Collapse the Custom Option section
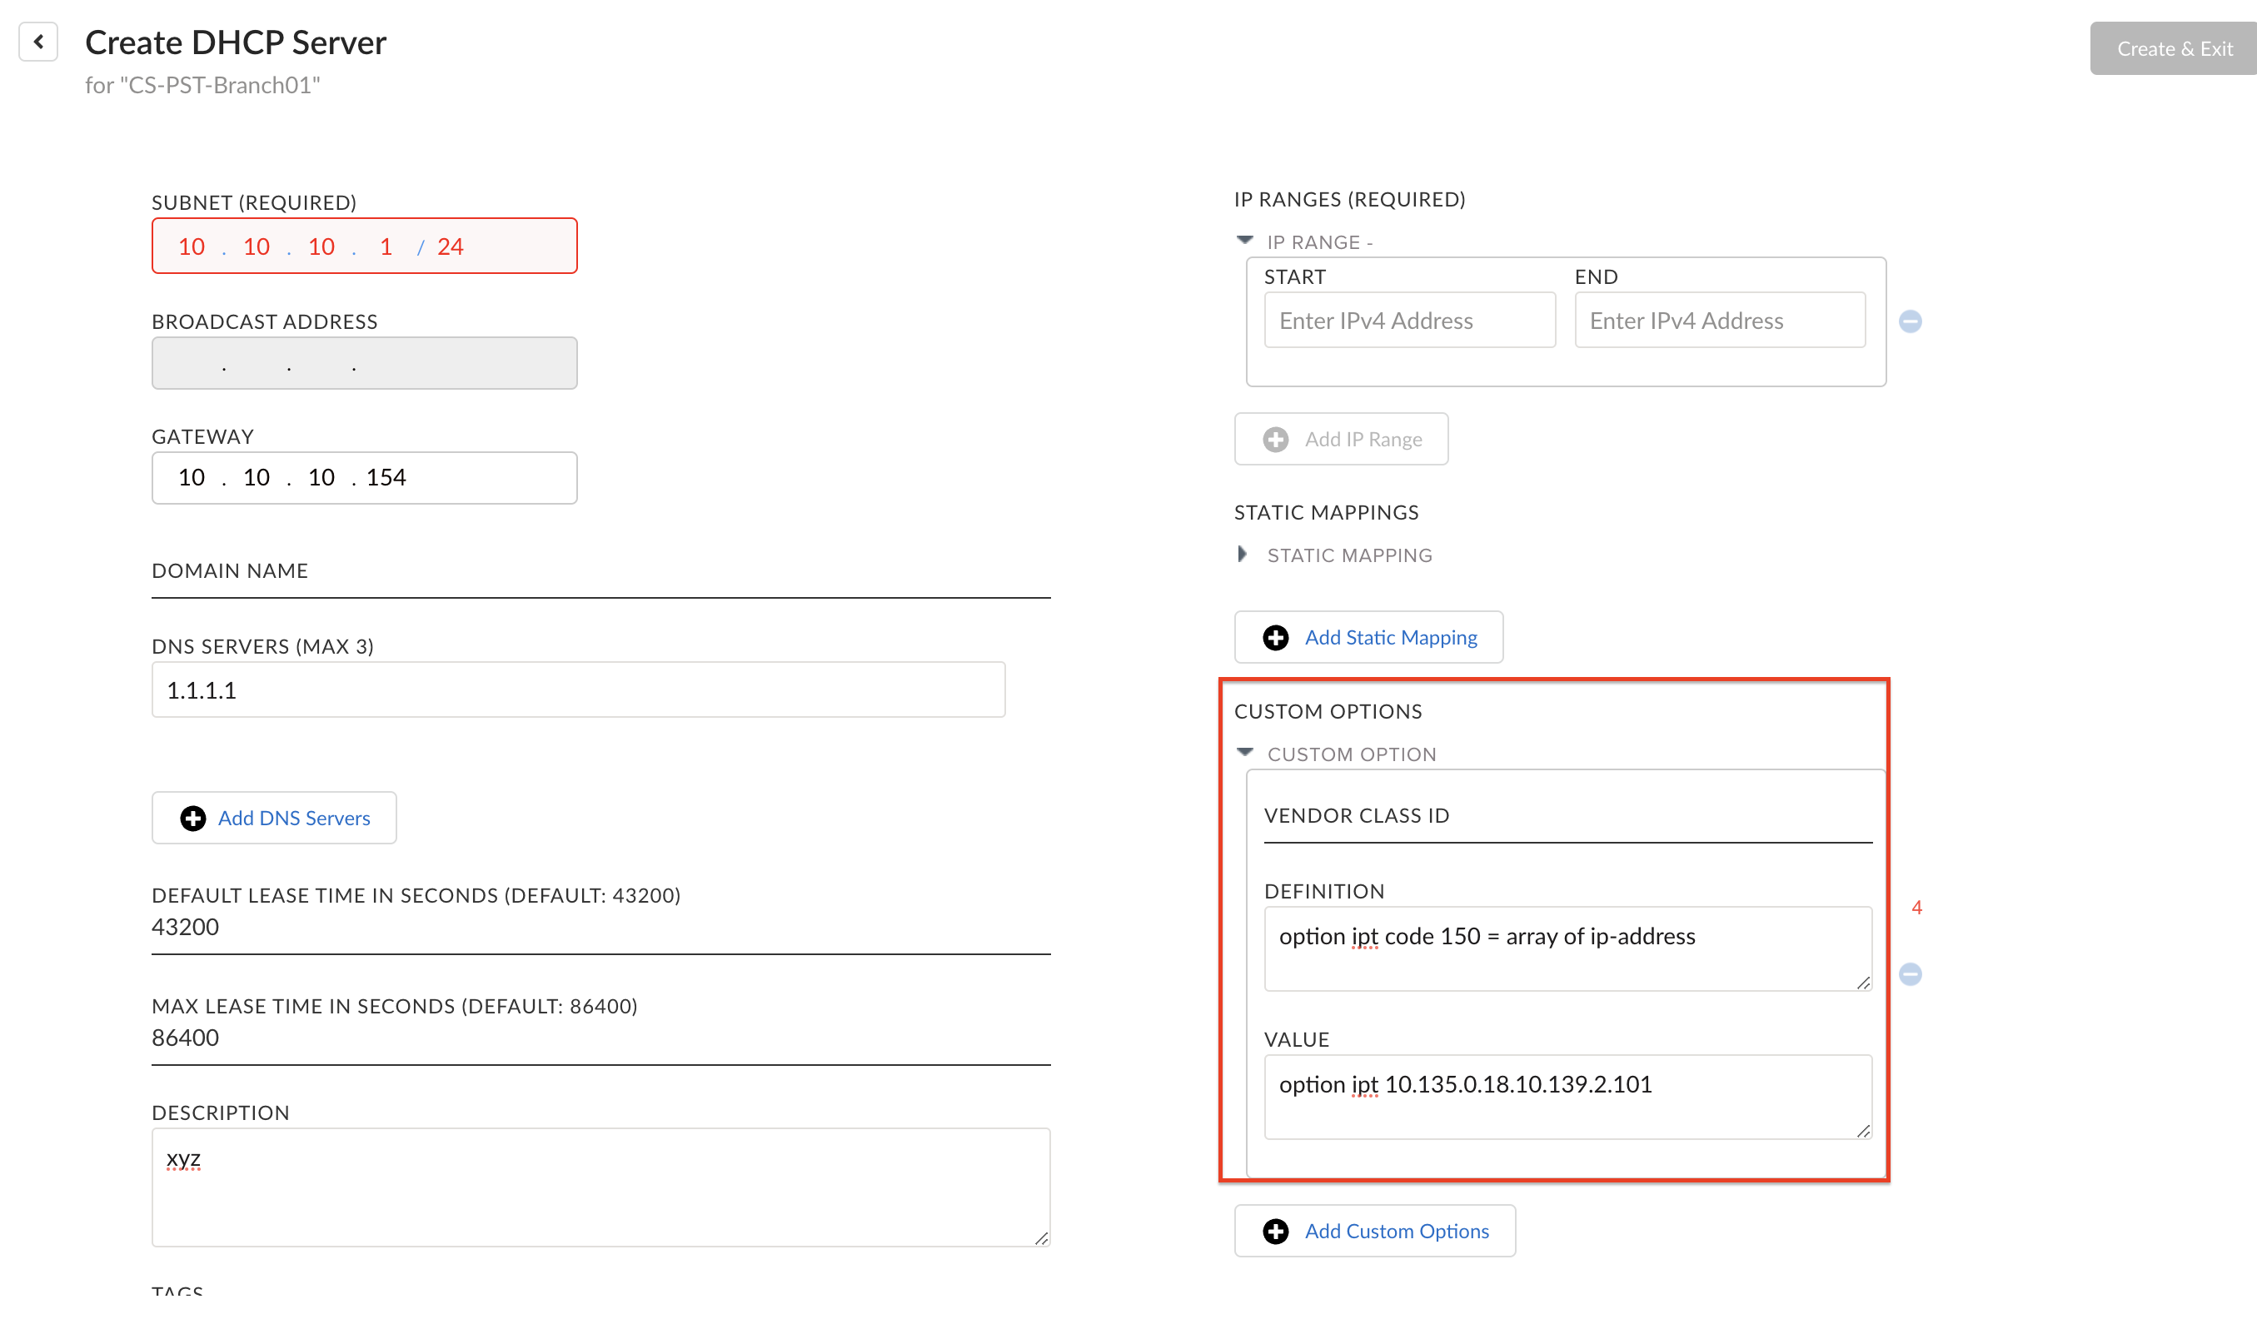 pos(1244,753)
